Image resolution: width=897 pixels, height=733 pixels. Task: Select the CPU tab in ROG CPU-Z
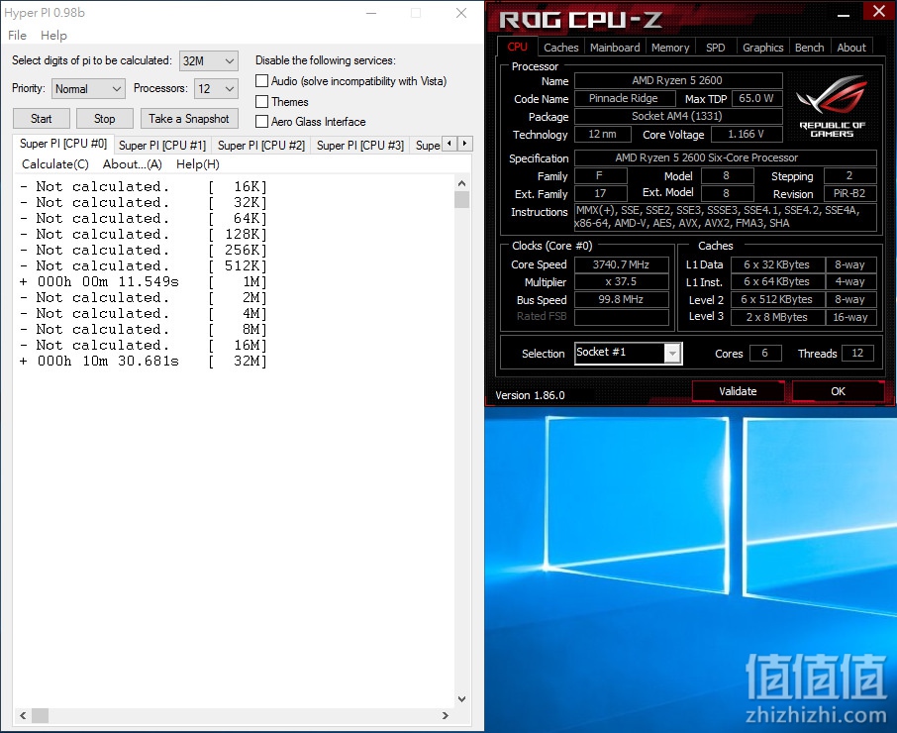(517, 47)
